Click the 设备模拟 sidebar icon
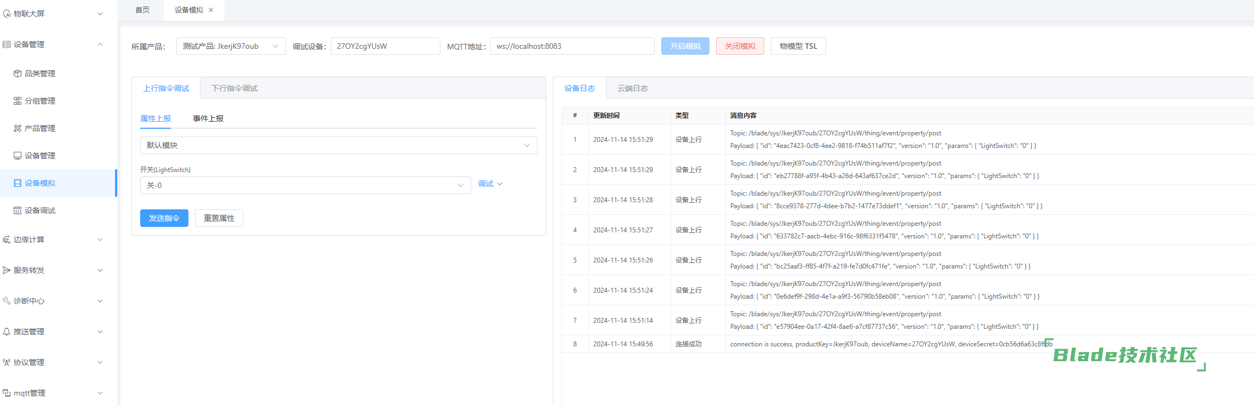 [18, 183]
